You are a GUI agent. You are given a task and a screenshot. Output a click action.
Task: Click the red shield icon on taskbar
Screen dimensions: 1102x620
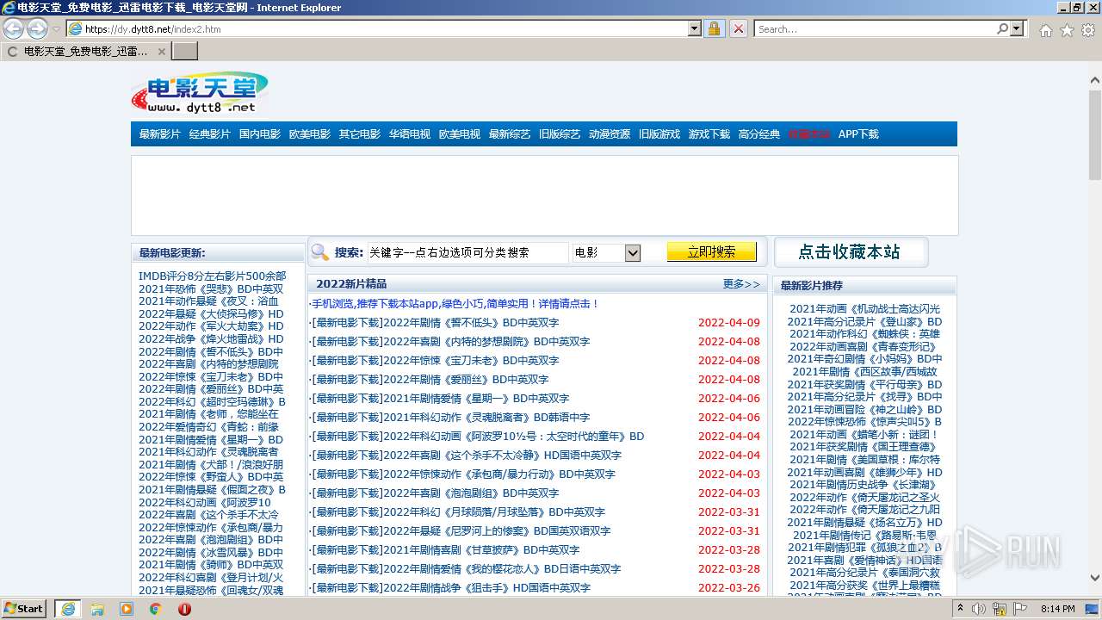coord(184,609)
